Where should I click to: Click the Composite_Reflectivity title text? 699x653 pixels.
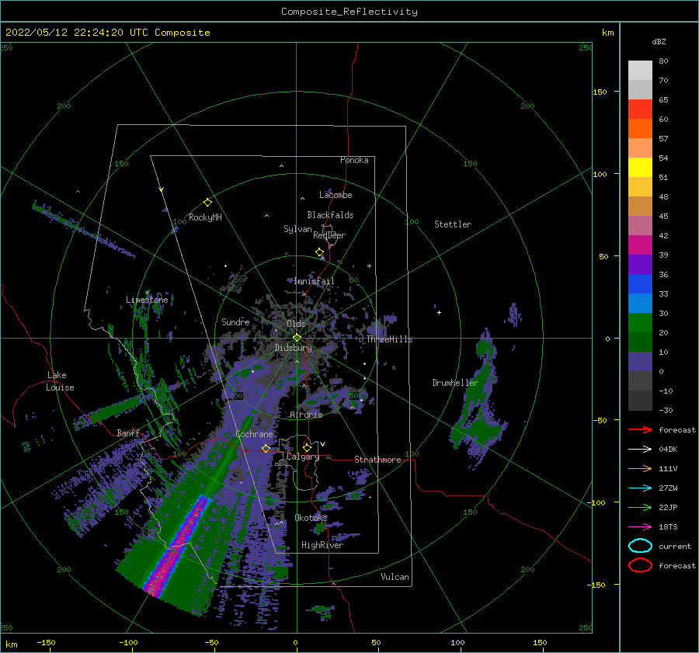pyautogui.click(x=349, y=12)
